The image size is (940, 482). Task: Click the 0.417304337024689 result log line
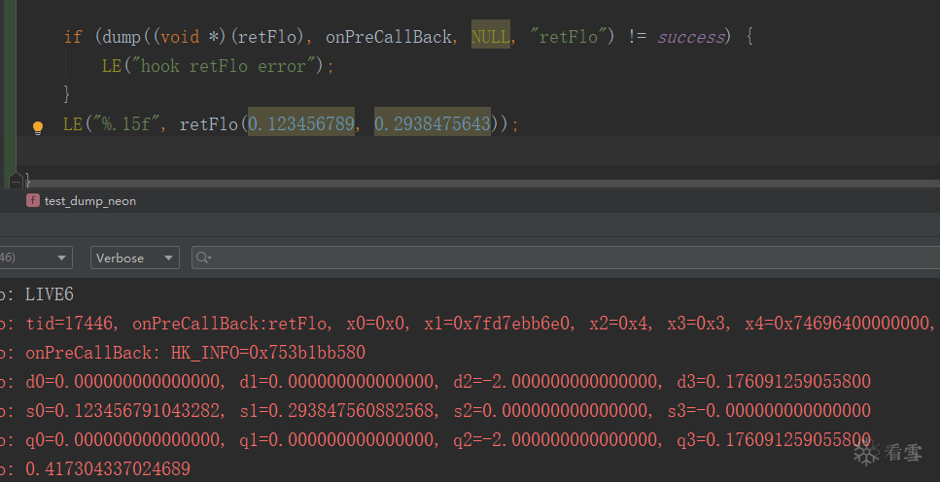pyautogui.click(x=107, y=468)
